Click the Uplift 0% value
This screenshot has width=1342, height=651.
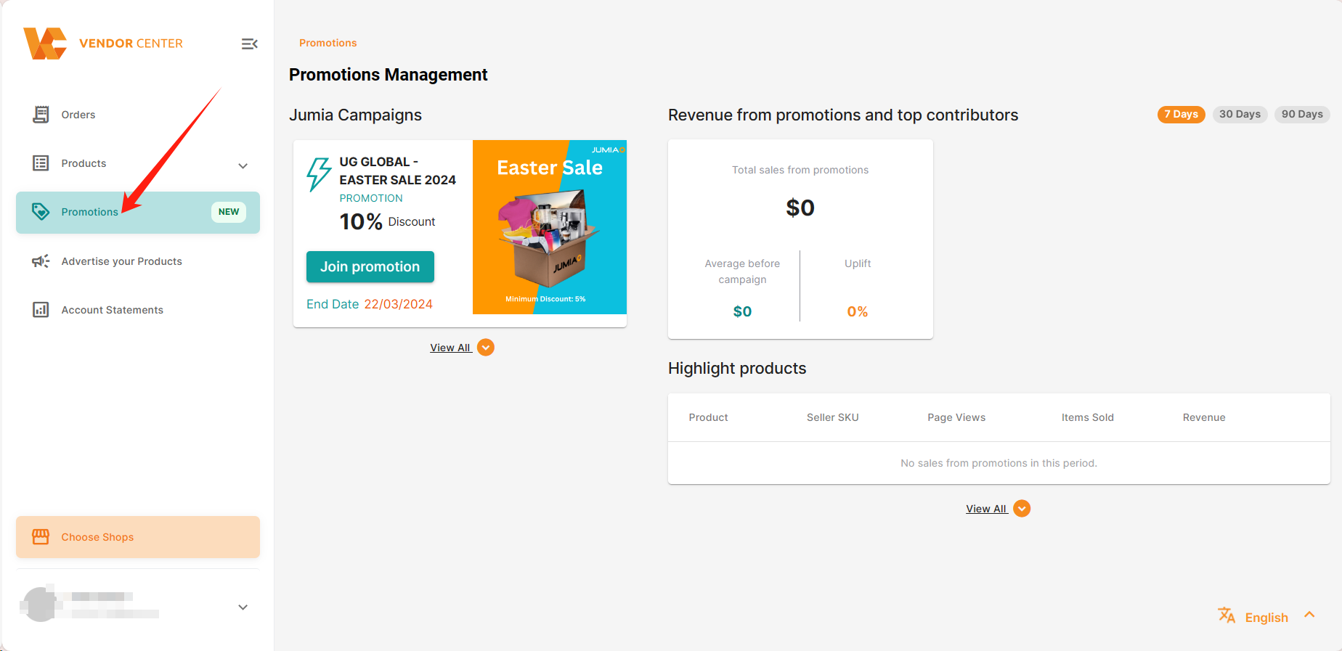(x=858, y=311)
